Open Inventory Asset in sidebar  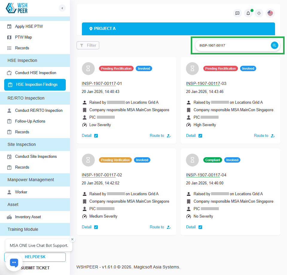pyautogui.click(x=28, y=217)
